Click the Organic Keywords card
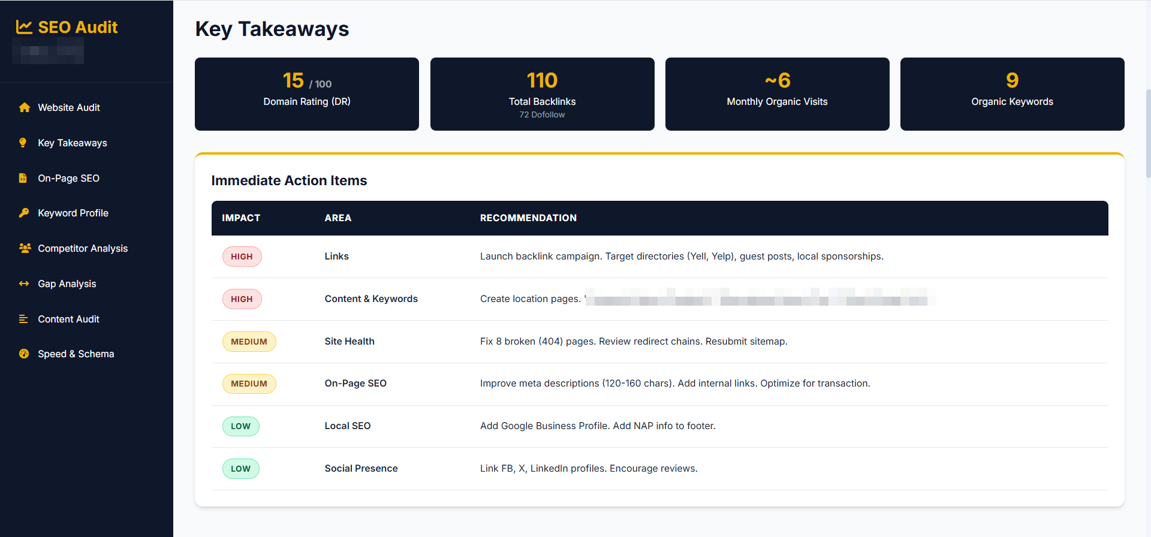The height and width of the screenshot is (537, 1151). 1013,94
